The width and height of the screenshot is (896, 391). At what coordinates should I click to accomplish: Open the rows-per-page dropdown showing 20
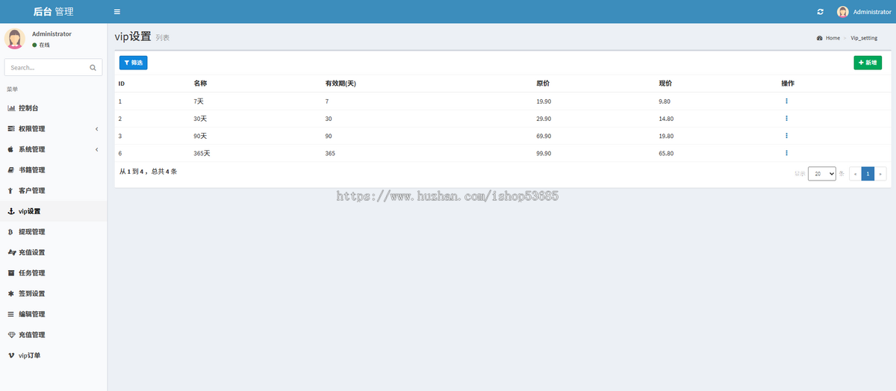pos(821,174)
